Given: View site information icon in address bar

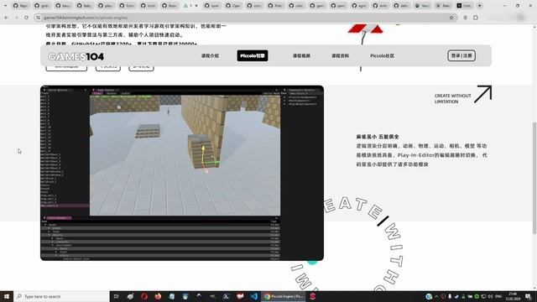Looking at the screenshot, I should [x=39, y=18].
